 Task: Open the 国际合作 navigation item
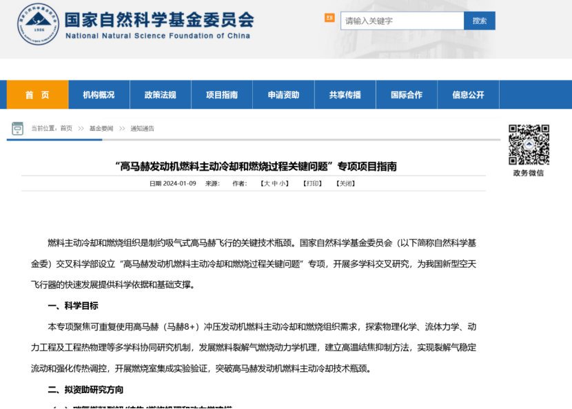pos(407,95)
